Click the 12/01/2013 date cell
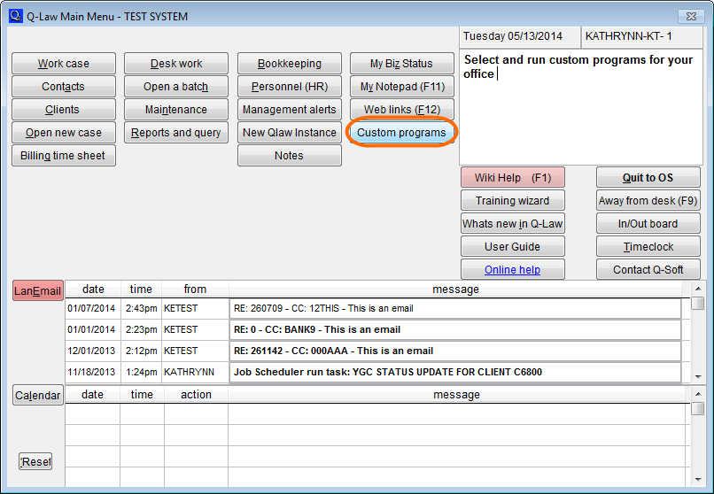 coord(93,351)
